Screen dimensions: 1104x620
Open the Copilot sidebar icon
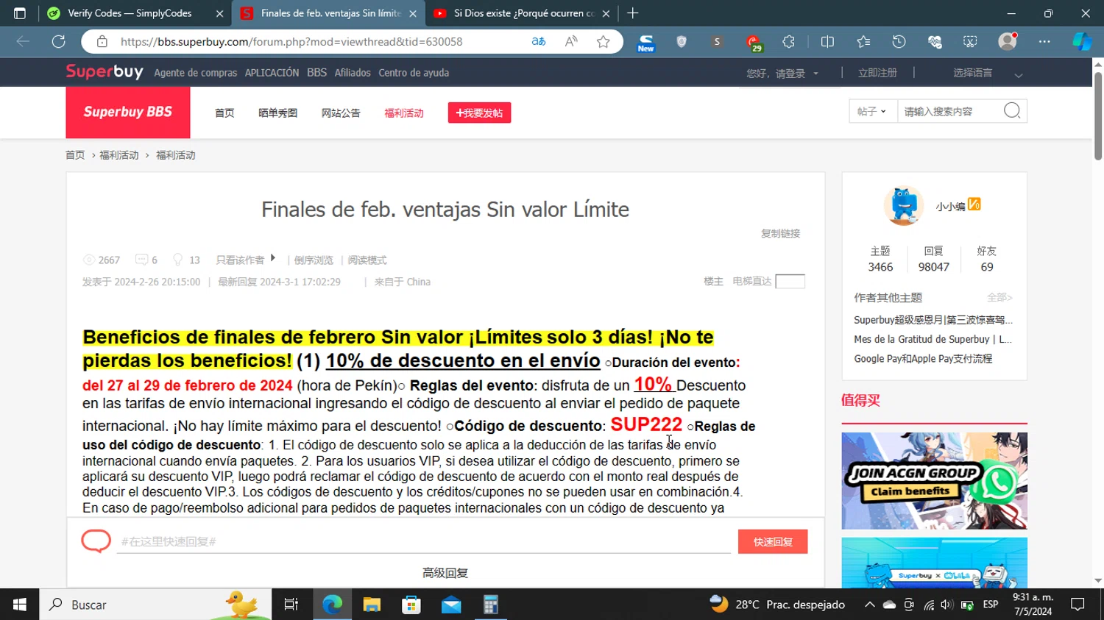point(1082,42)
